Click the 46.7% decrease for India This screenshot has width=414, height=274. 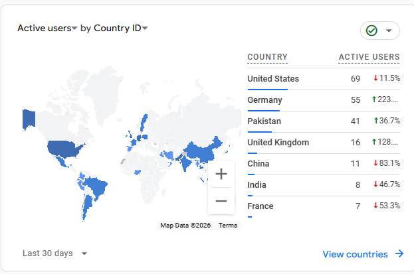(387, 184)
